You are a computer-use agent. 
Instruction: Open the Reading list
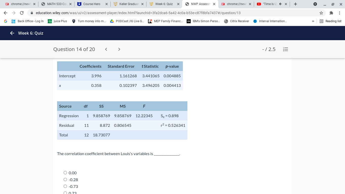coord(331,21)
